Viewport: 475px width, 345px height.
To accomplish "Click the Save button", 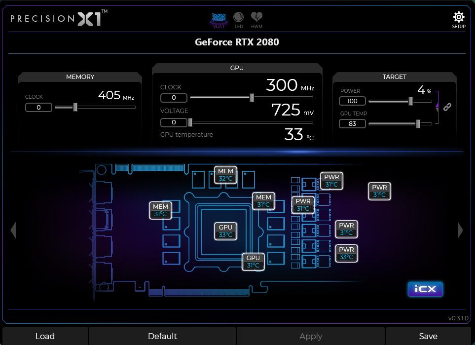I will click(x=428, y=336).
